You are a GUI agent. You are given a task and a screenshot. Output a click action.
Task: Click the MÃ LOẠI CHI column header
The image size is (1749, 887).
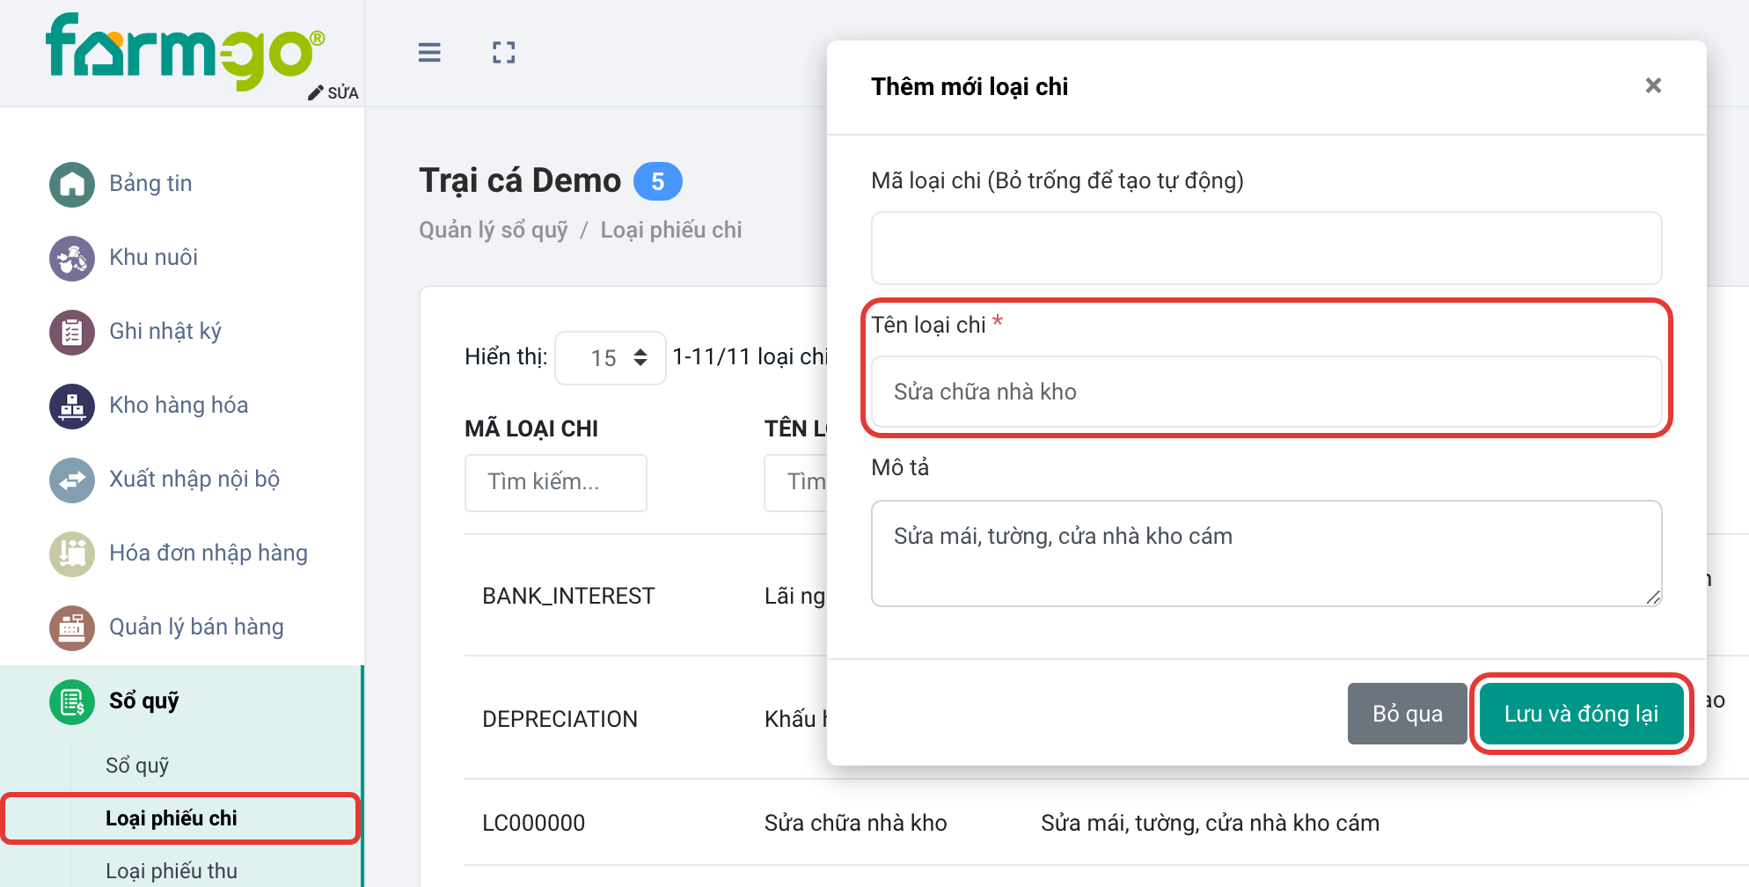coord(531,429)
